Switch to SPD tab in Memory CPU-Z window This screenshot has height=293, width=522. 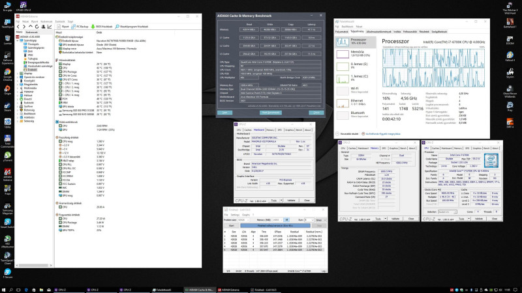click(x=384, y=148)
